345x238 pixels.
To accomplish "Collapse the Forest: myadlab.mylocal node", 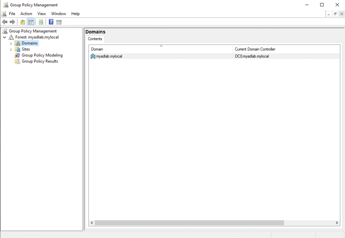I will [4, 37].
